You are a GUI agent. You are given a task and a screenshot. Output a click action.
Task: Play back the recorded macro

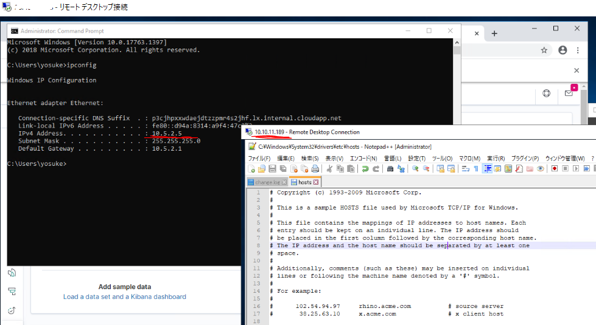pyautogui.click(x=576, y=169)
